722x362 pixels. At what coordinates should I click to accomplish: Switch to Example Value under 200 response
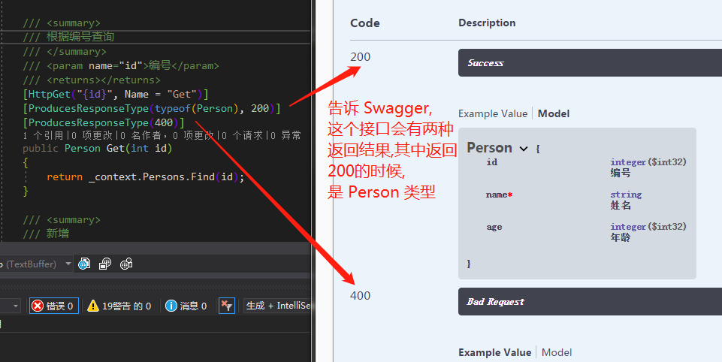click(493, 113)
